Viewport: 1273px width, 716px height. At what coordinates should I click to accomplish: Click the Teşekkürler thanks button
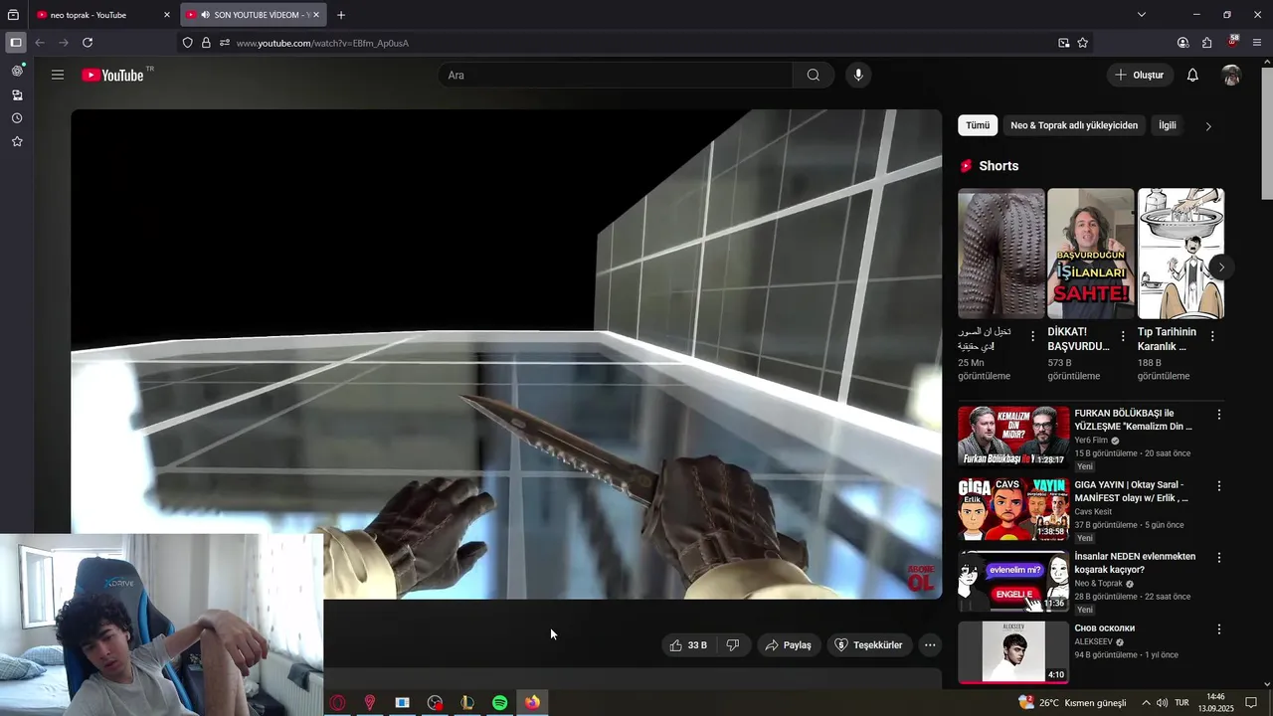pyautogui.click(x=868, y=645)
